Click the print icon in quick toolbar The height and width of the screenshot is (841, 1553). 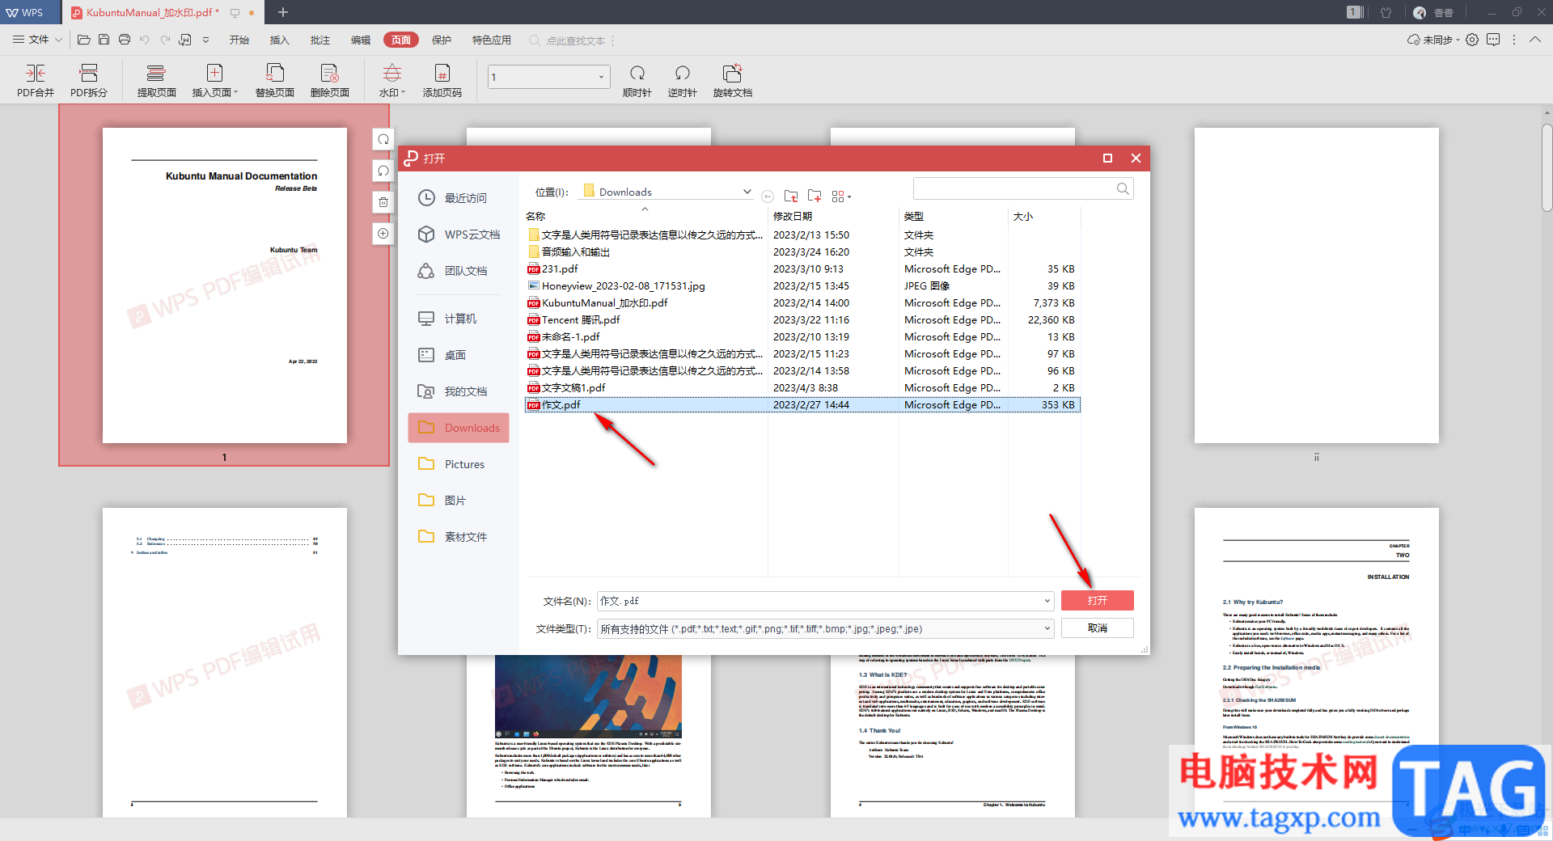[125, 40]
